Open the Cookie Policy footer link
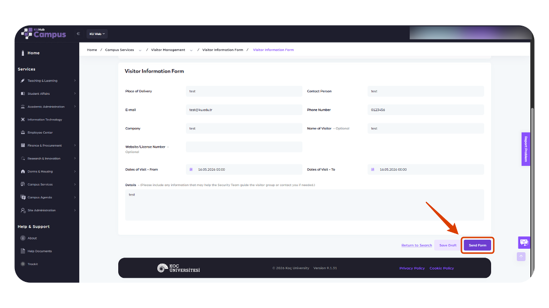Screen dimensions: 549x308 coord(442,269)
